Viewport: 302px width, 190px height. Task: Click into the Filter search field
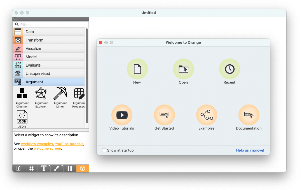[51, 25]
